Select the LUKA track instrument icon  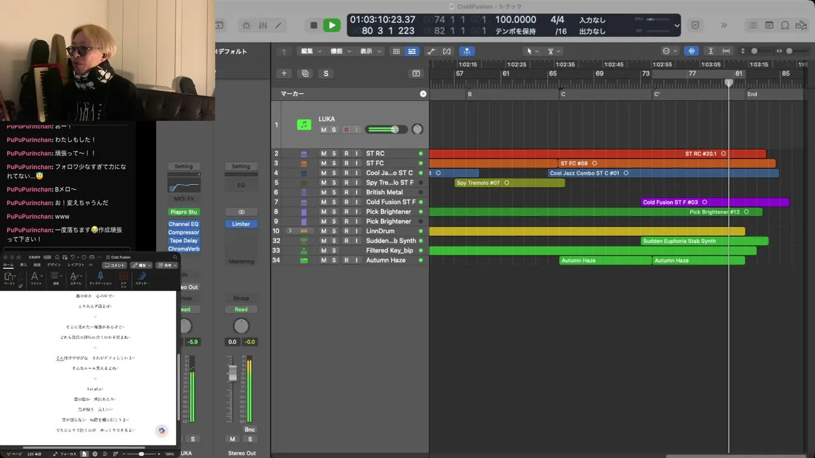click(x=304, y=125)
